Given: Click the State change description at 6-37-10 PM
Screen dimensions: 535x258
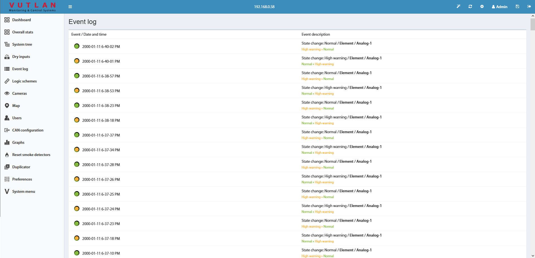Looking at the screenshot, I should 337,250.
